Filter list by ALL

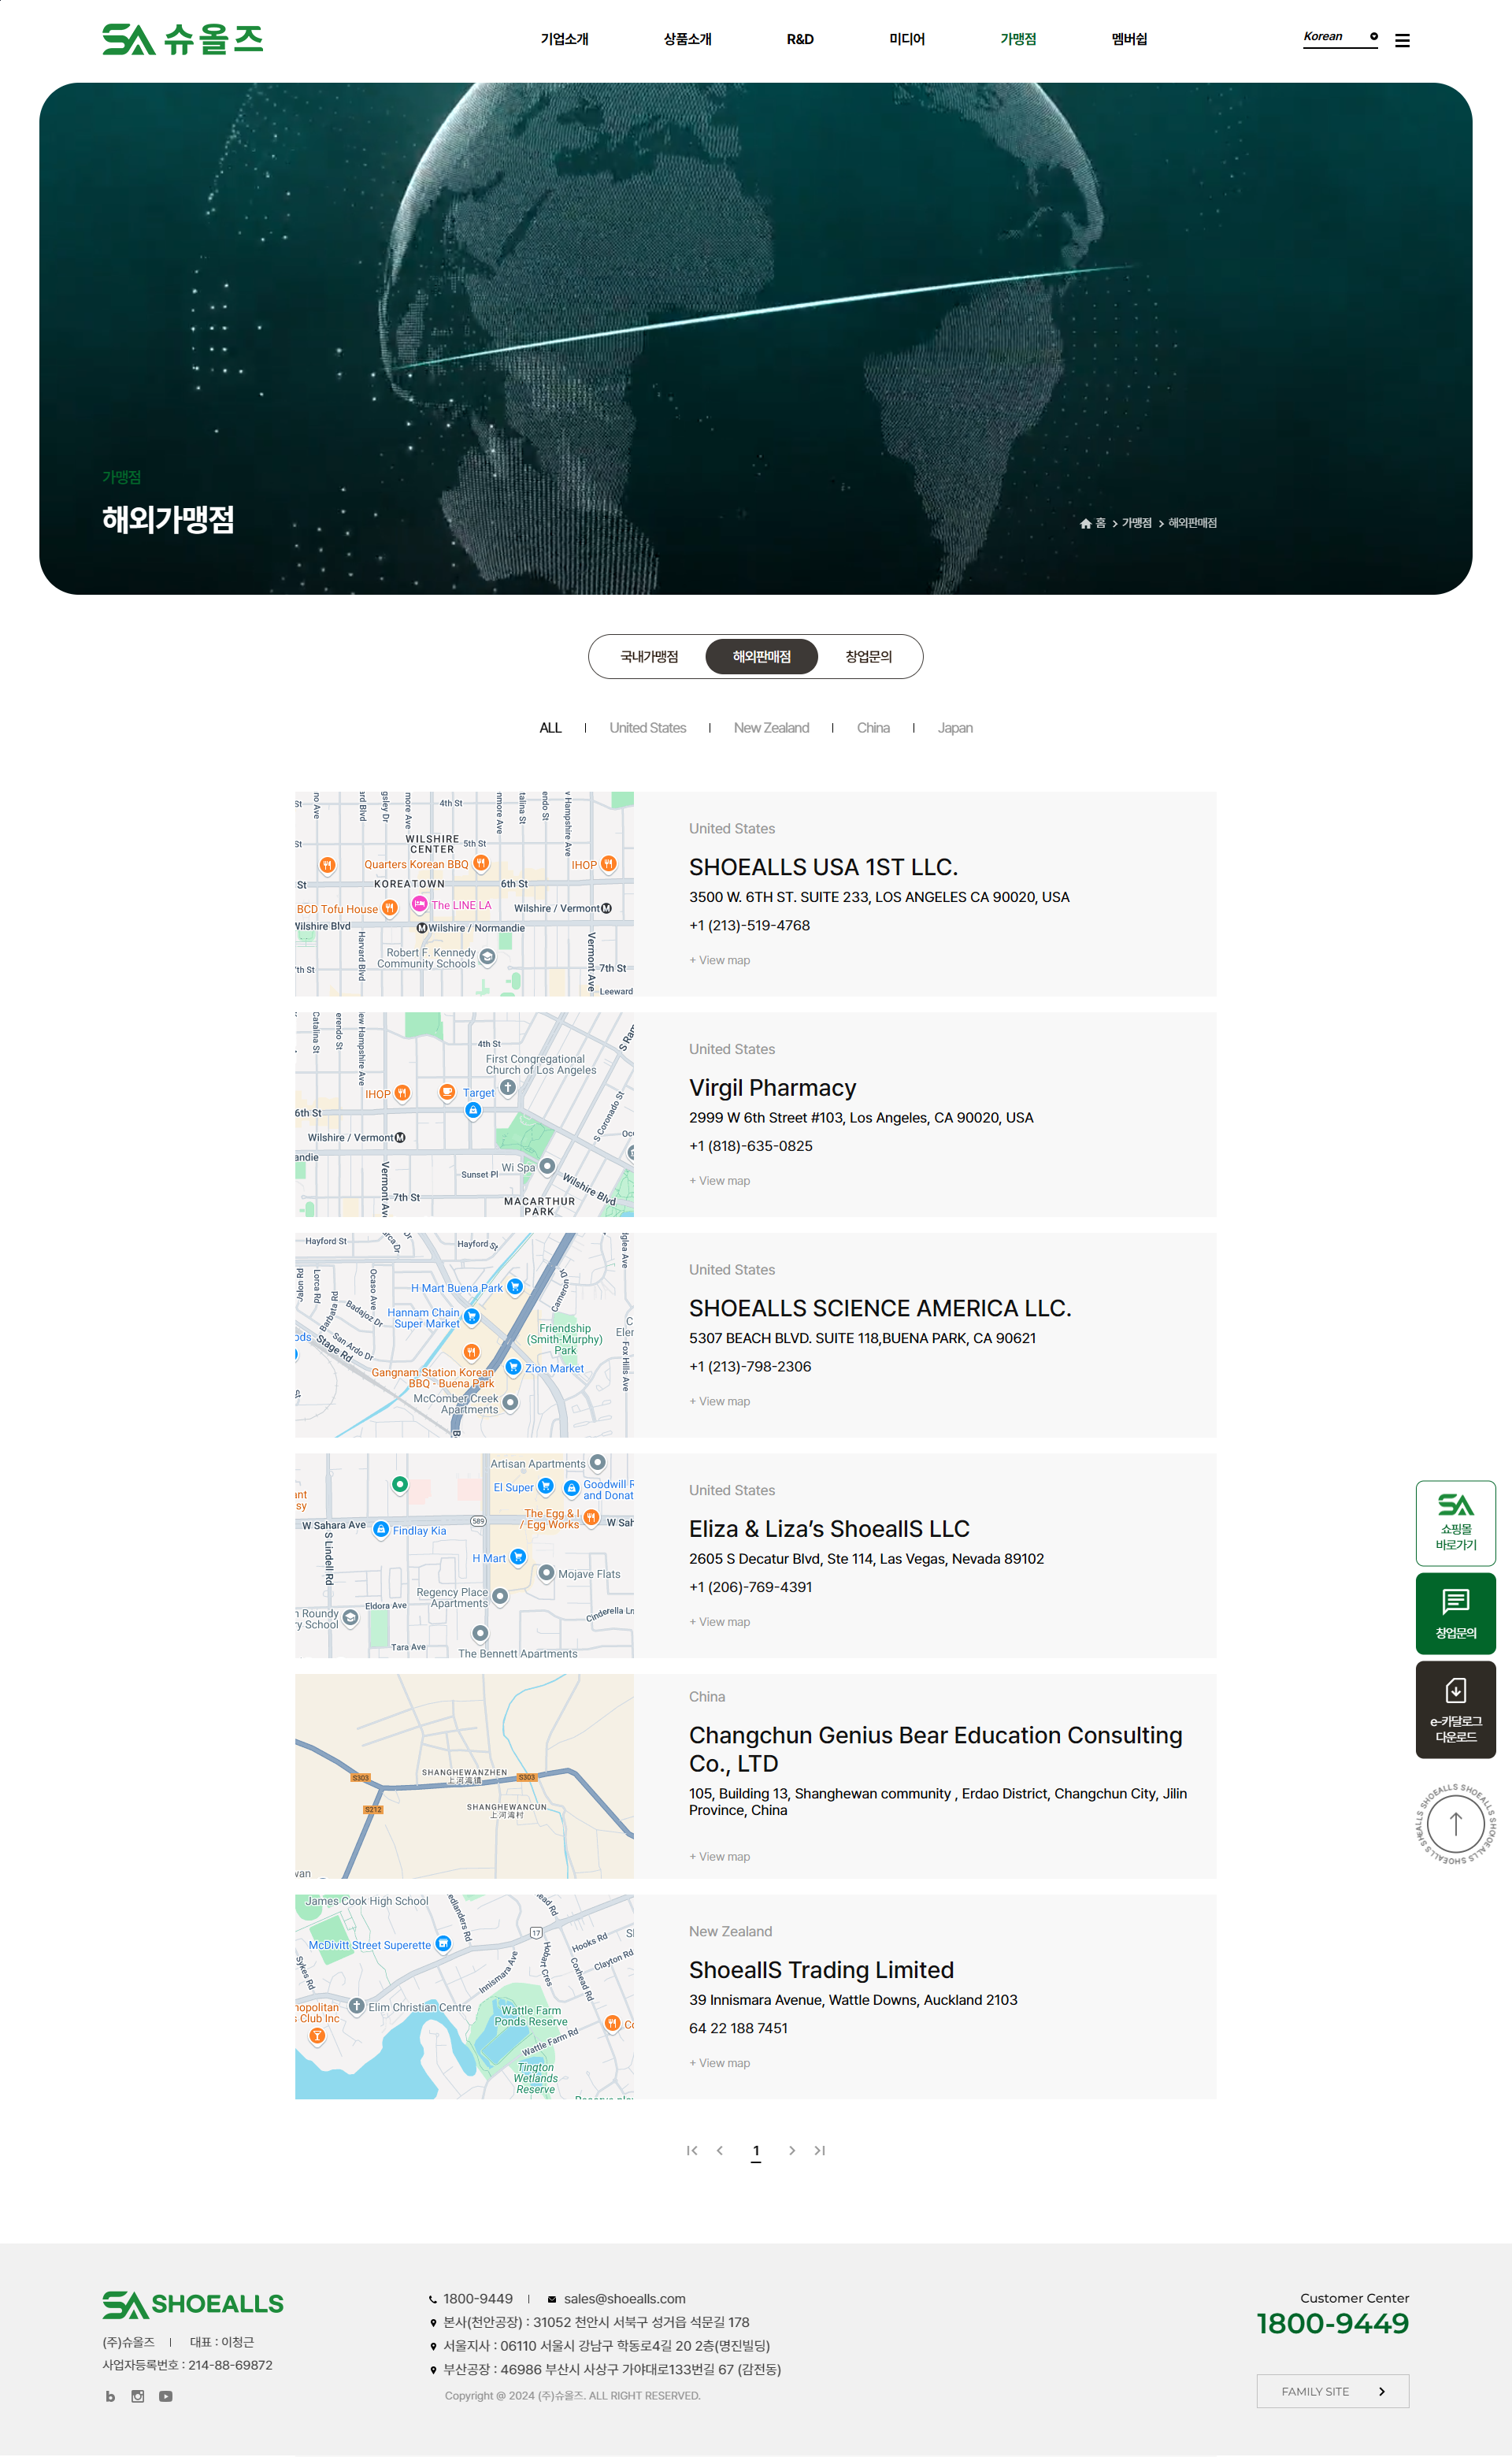point(551,728)
